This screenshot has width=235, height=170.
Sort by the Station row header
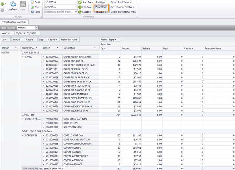(10, 48)
